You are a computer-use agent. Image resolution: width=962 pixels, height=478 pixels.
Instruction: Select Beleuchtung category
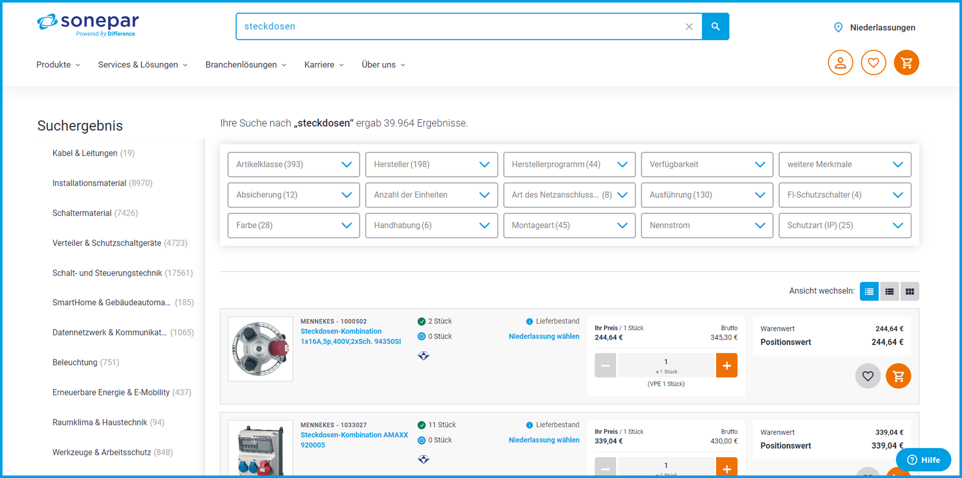[85, 363]
